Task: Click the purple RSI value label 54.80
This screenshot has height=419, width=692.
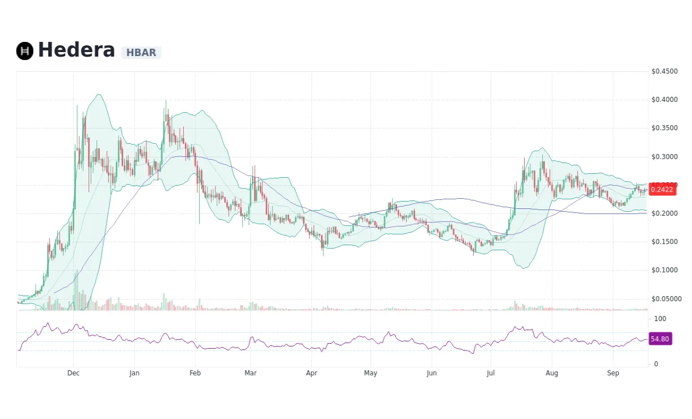Action: point(660,339)
